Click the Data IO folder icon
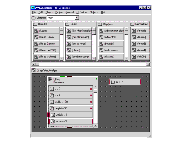The image size is (182, 142). (35, 24)
